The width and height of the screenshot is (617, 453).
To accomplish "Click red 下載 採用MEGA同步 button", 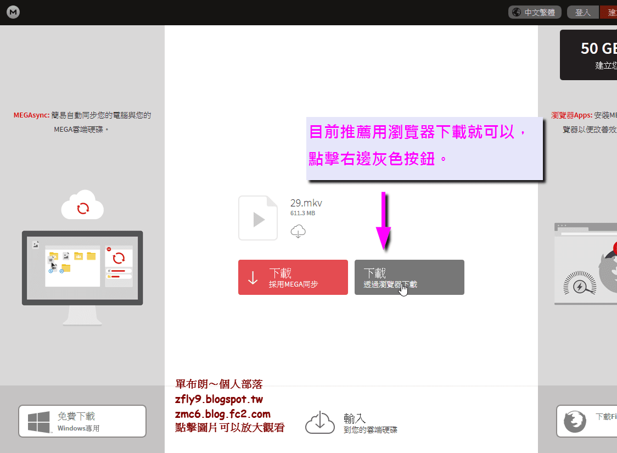I will coord(293,277).
